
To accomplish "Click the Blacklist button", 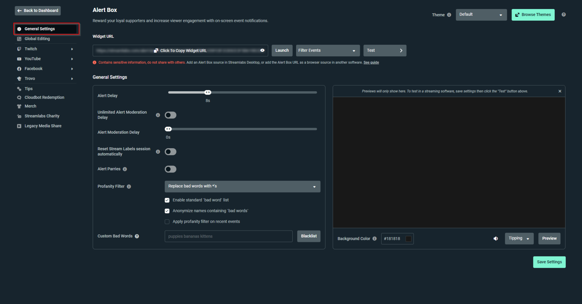I will pos(309,236).
